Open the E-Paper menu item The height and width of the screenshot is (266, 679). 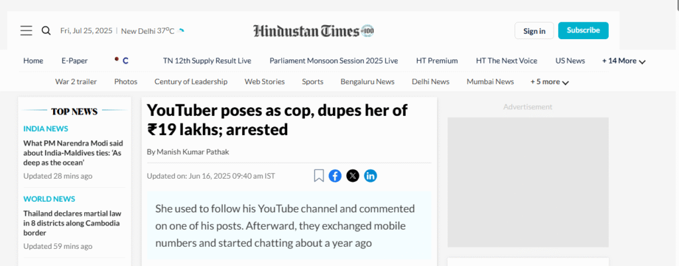74,61
